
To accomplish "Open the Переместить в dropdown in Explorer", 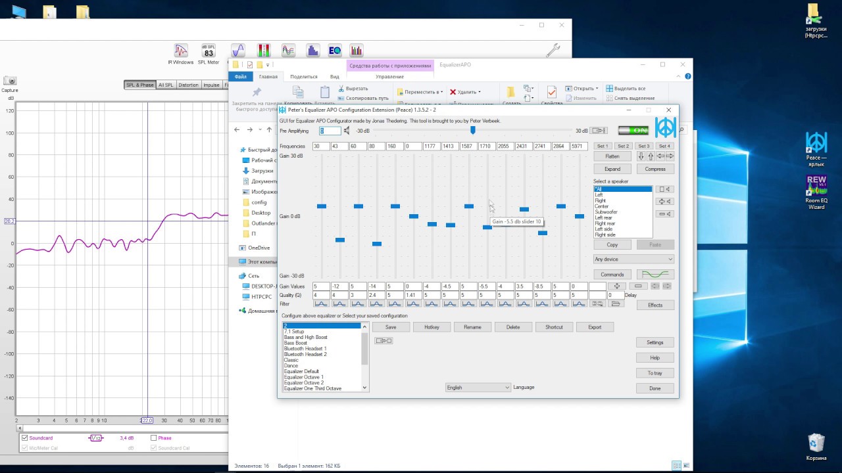I will (x=420, y=92).
